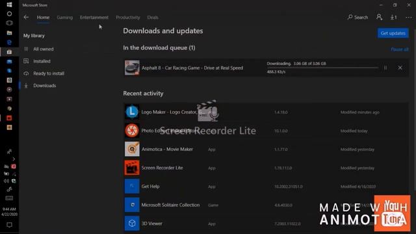416x234 pixels.
Task: Go back with the back arrow
Action: [x=26, y=18]
